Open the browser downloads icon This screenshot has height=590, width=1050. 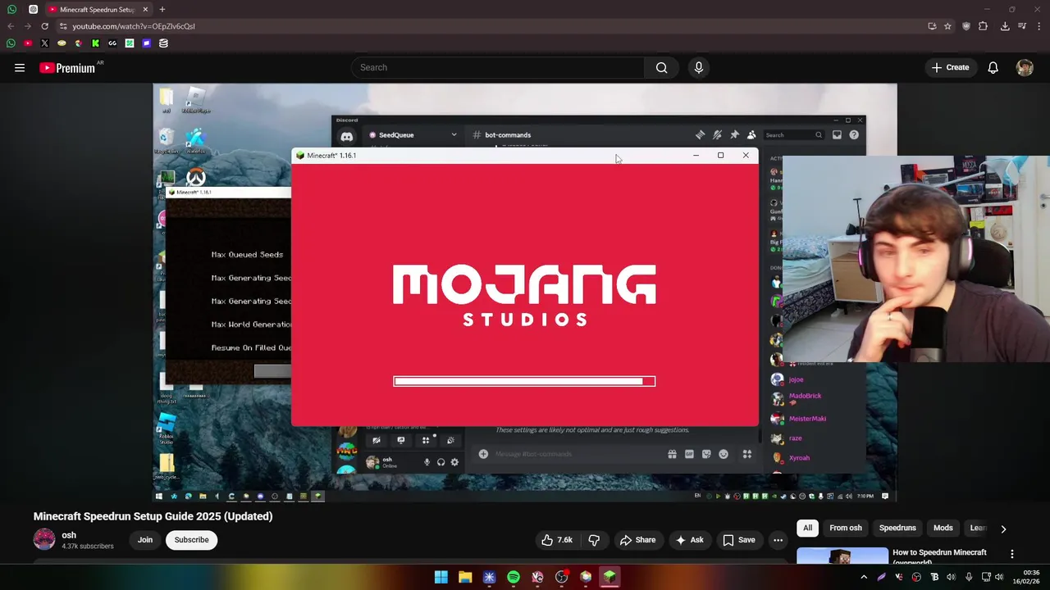tap(1005, 26)
